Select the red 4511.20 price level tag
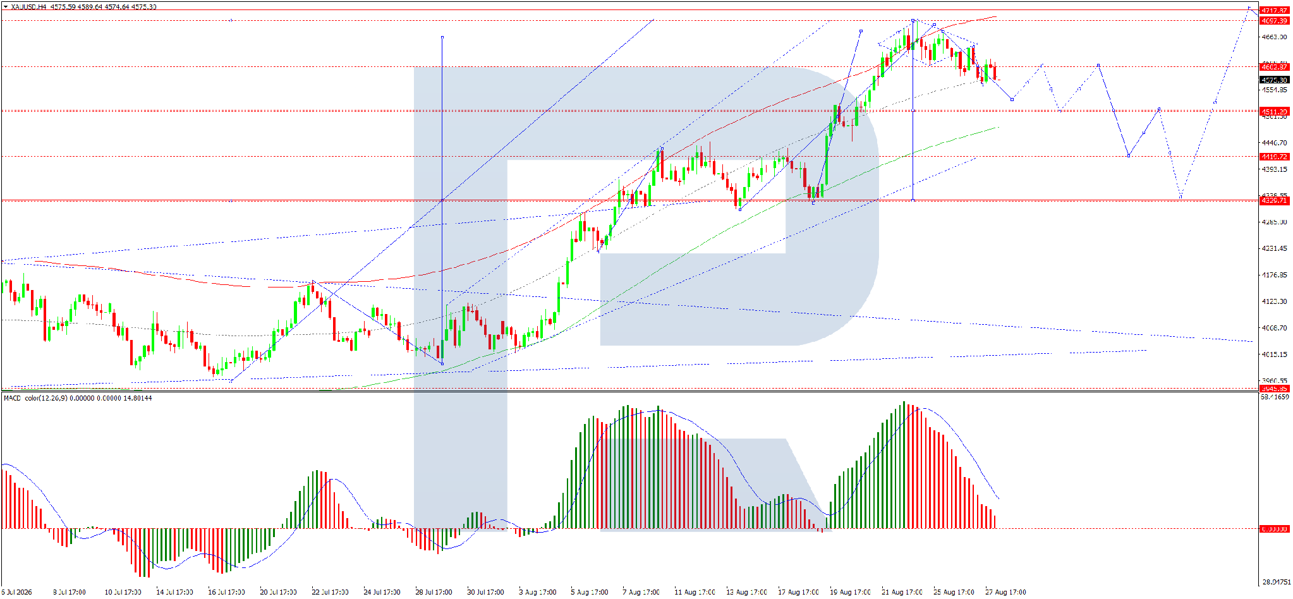This screenshot has height=599, width=1293. (1274, 112)
